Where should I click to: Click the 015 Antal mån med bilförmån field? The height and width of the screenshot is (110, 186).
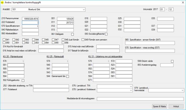(108, 46)
